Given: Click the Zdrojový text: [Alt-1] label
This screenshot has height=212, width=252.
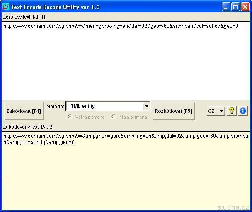Looking at the screenshot, I should (x=24, y=17).
